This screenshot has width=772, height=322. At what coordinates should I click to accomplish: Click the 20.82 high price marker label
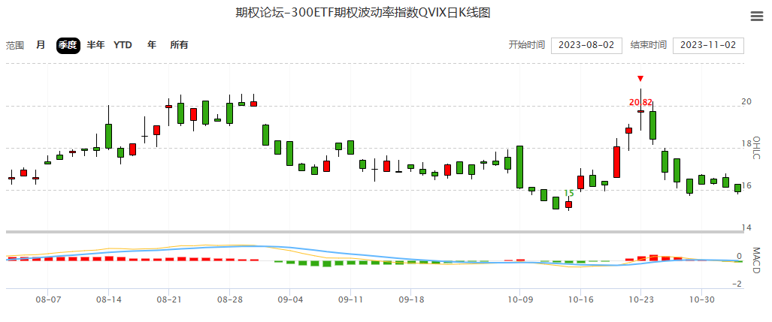click(640, 102)
